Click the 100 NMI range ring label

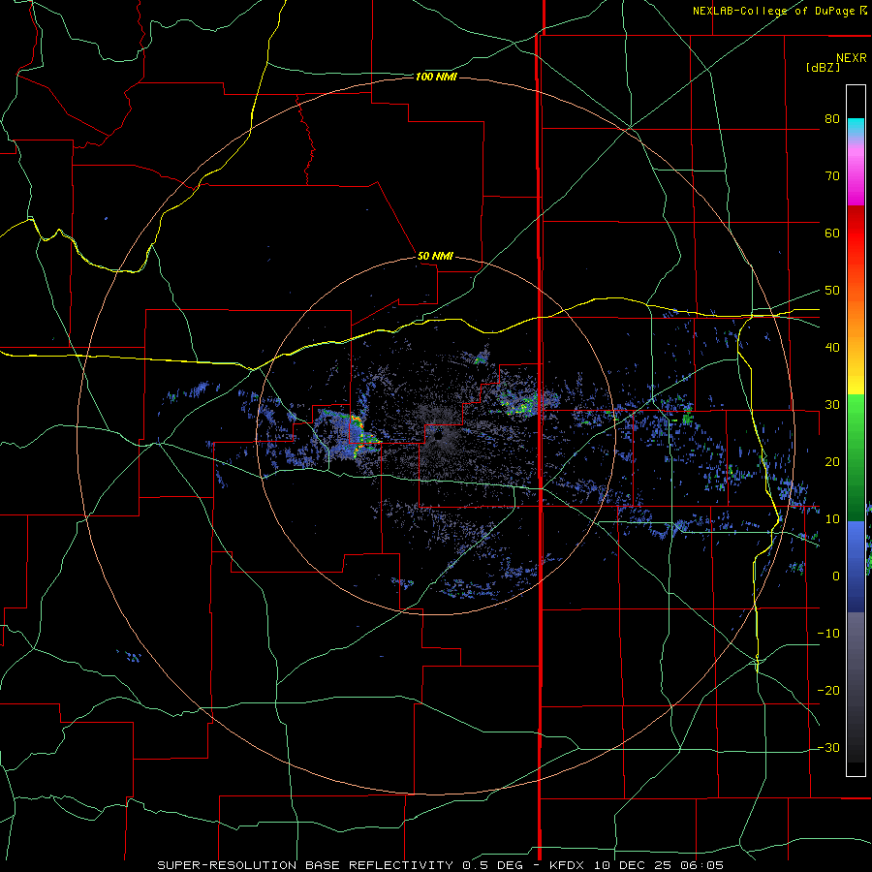pos(436,77)
